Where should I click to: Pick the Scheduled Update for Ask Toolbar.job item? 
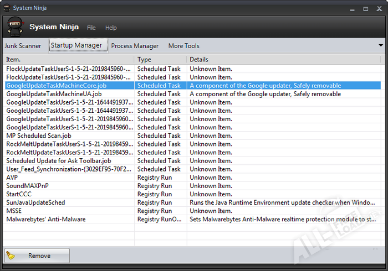click(x=59, y=161)
